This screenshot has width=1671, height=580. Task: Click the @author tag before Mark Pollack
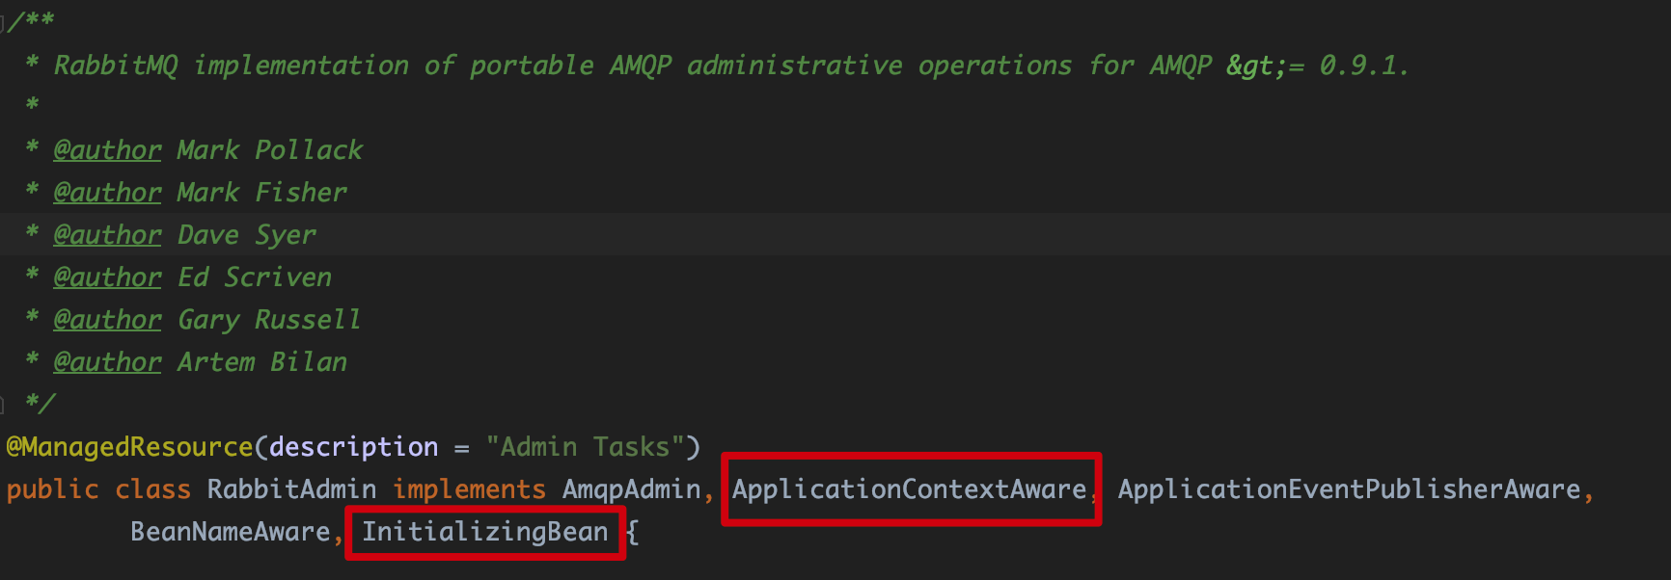[107, 150]
